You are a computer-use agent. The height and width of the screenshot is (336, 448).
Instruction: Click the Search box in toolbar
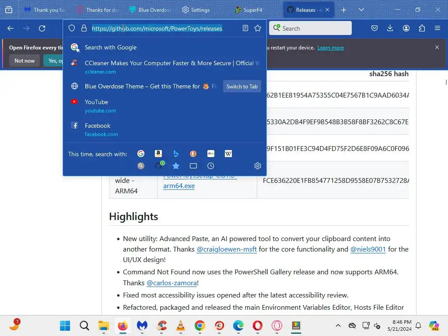pyautogui.click(x=310, y=28)
